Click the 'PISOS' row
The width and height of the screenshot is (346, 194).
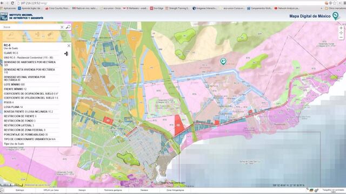(31, 102)
